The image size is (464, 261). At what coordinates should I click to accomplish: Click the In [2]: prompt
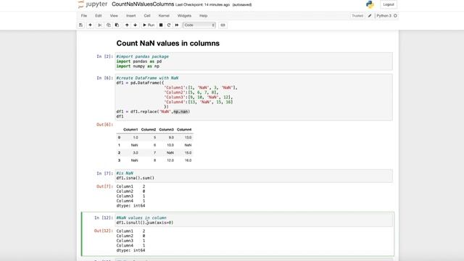pyautogui.click(x=104, y=57)
